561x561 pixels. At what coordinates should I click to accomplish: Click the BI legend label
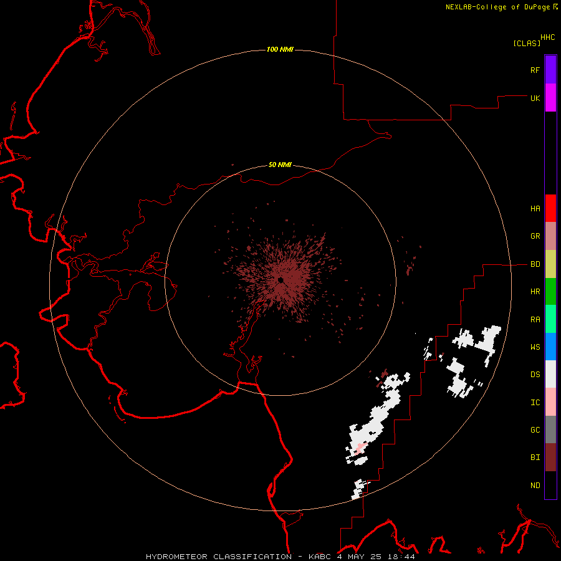(x=535, y=458)
